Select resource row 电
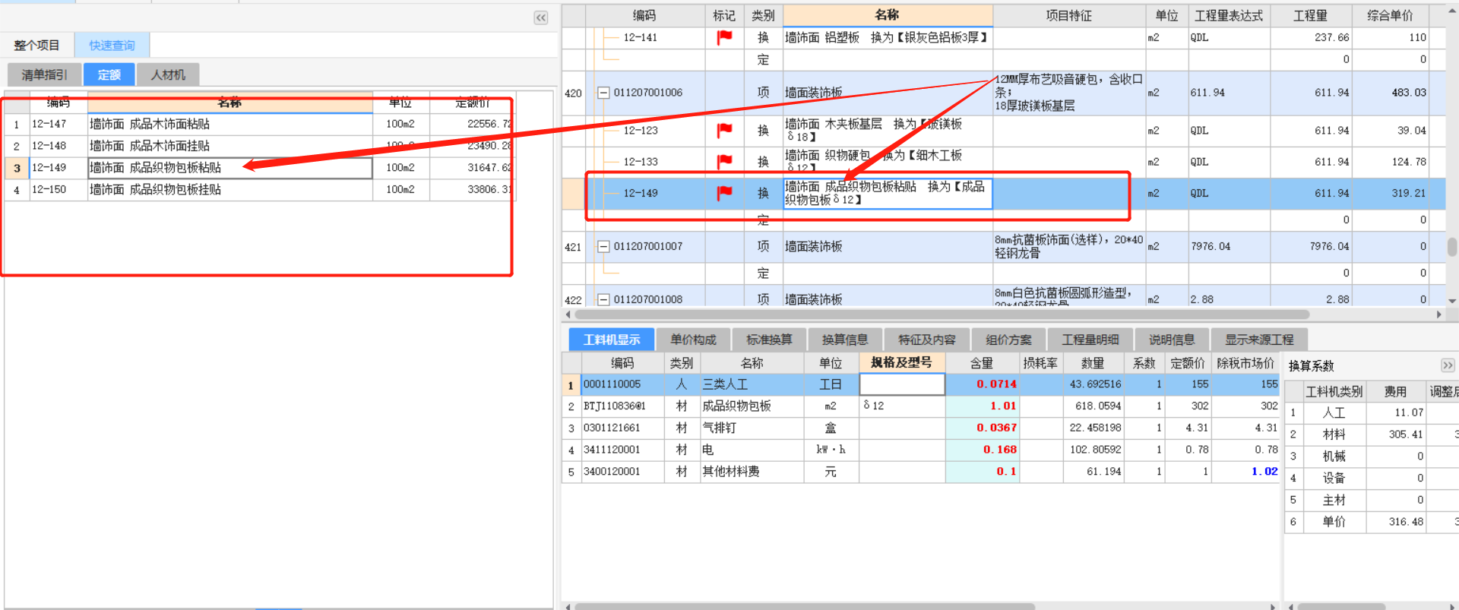 [x=921, y=450]
